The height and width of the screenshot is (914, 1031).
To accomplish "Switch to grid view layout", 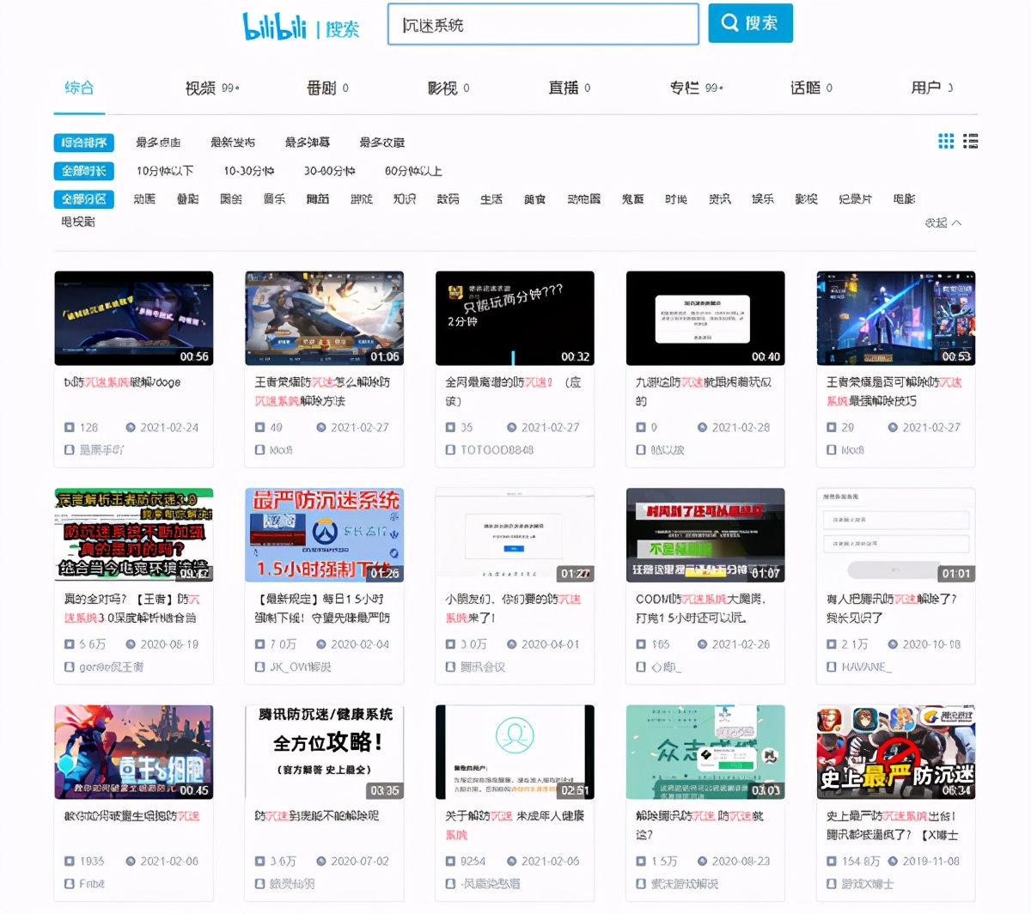I will pyautogui.click(x=945, y=143).
